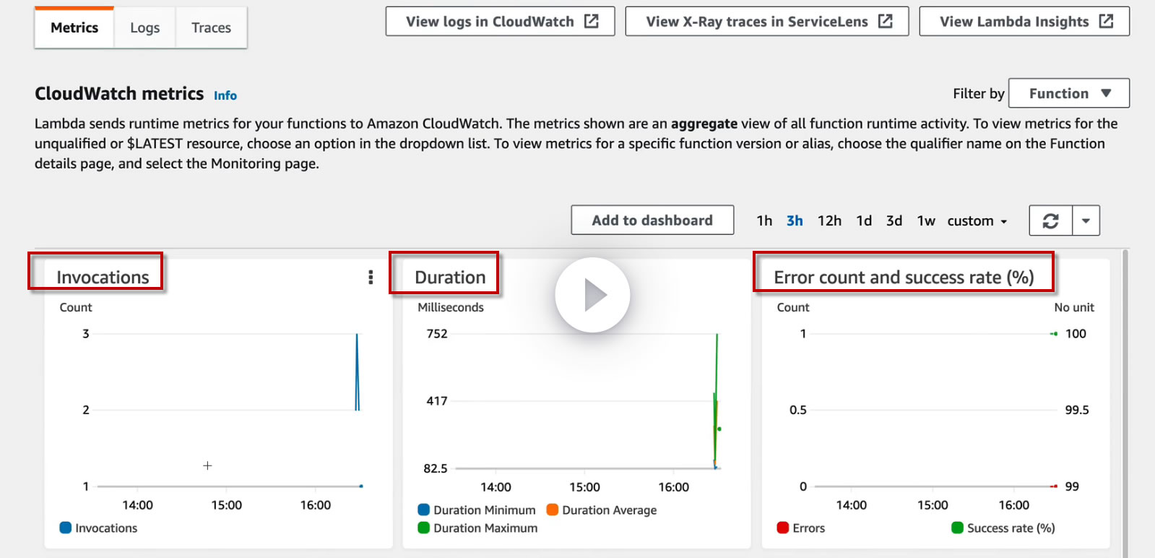
Task: Toggle the Success rate (%) legend swatch
Action: 958,528
